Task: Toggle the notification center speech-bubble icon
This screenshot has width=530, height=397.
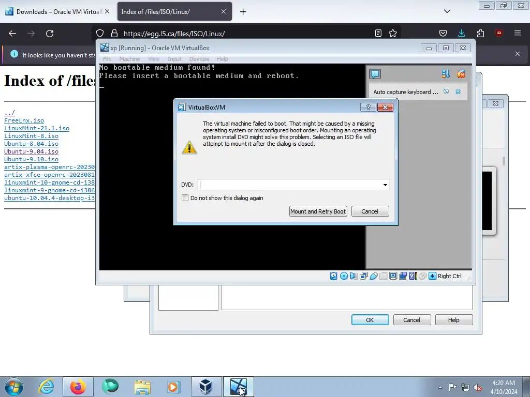Action: click(375, 74)
